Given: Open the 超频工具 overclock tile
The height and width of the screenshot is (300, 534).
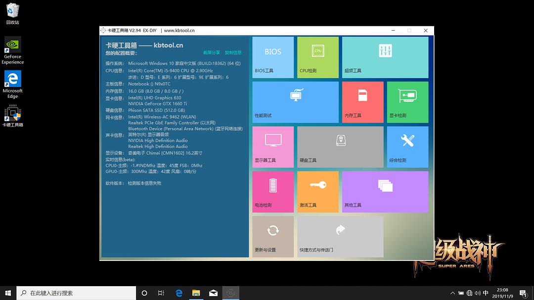Looking at the screenshot, I should pos(385,57).
